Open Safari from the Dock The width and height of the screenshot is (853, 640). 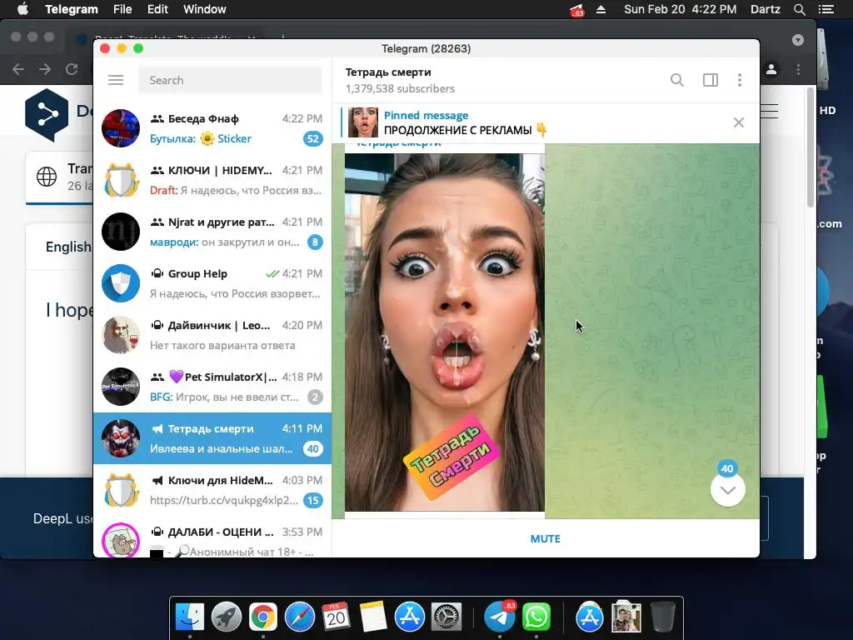[300, 617]
